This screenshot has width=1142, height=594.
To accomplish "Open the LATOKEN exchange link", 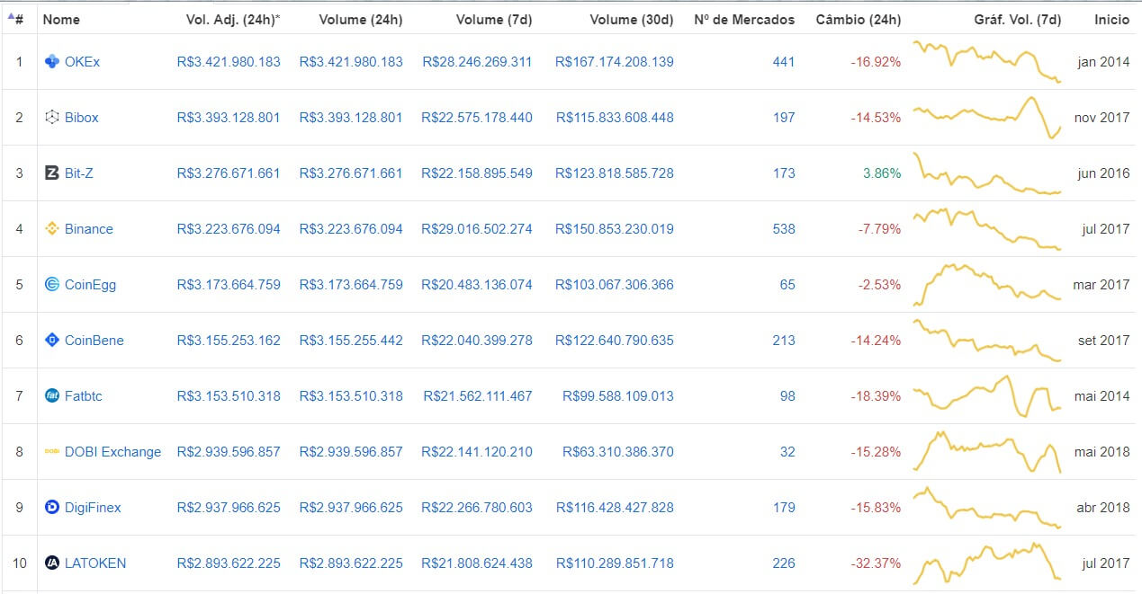I will 95,563.
